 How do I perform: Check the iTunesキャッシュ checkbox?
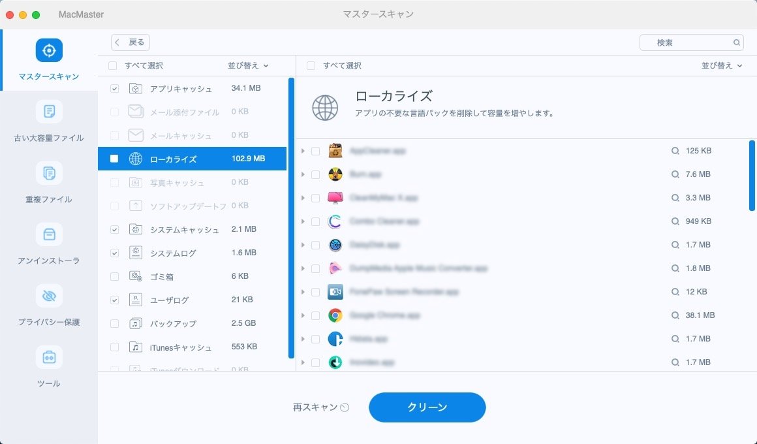click(x=114, y=347)
